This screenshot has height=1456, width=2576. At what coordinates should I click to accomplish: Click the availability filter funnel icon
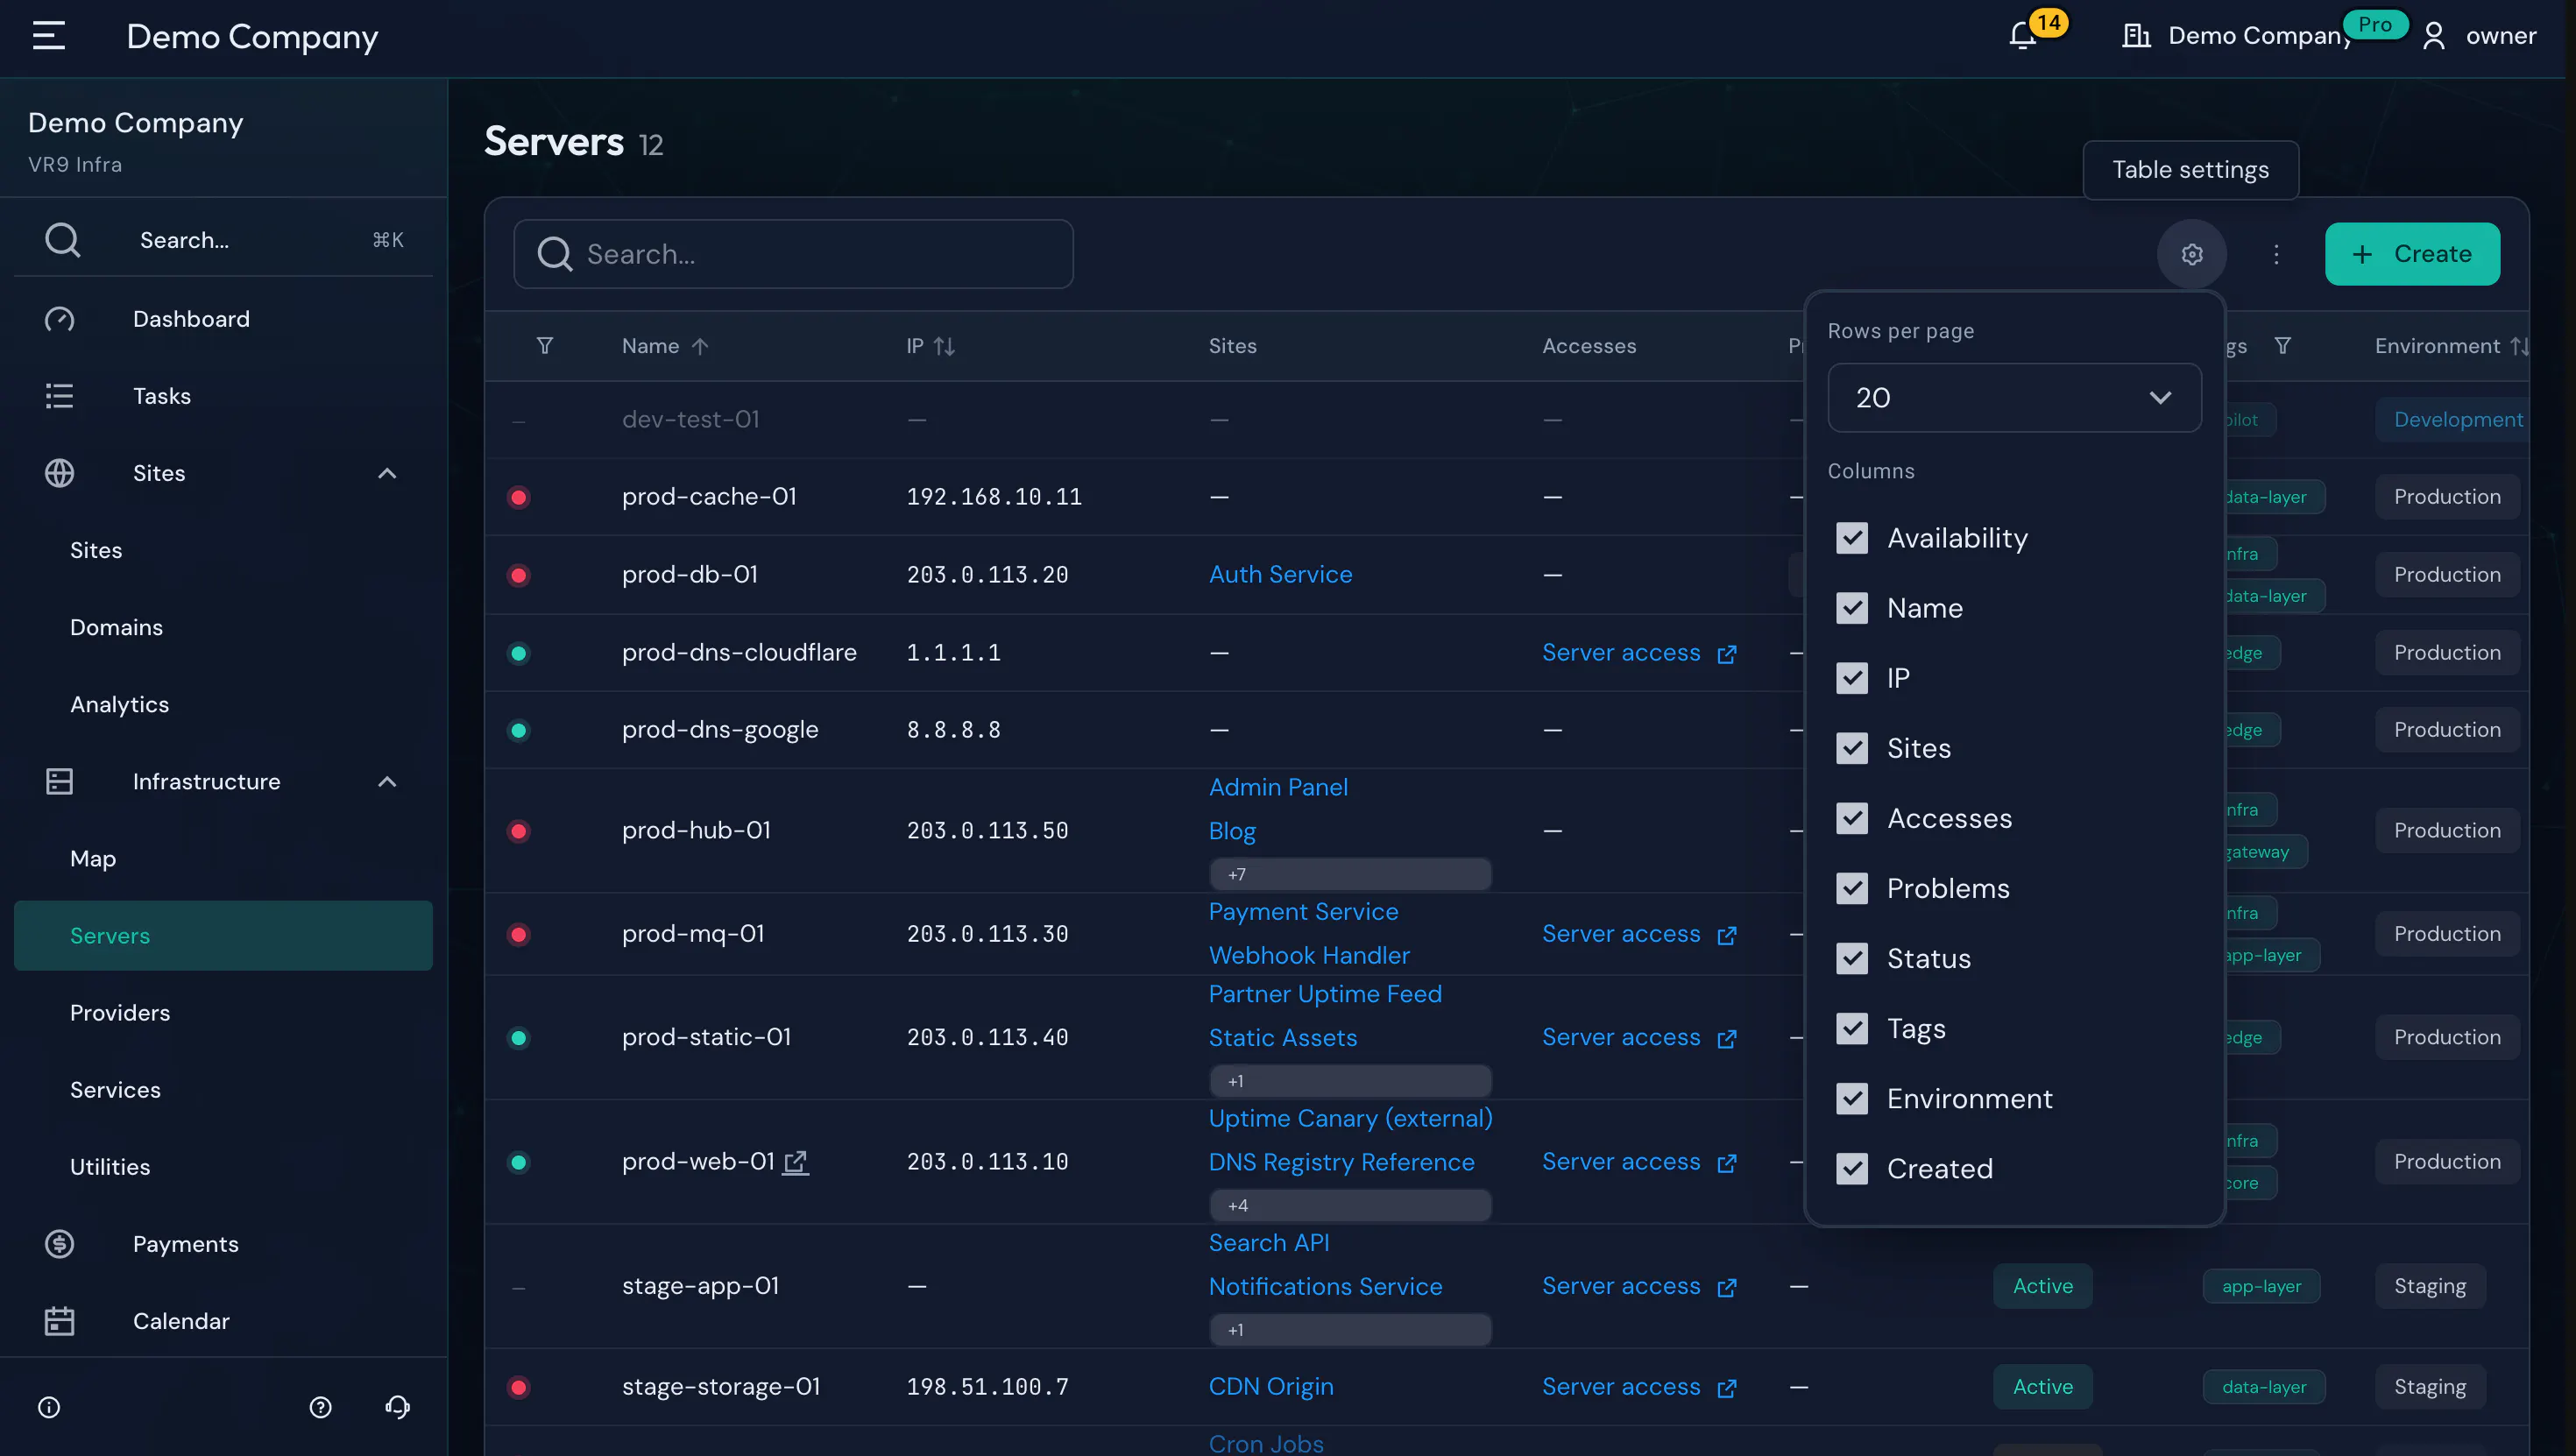[545, 346]
